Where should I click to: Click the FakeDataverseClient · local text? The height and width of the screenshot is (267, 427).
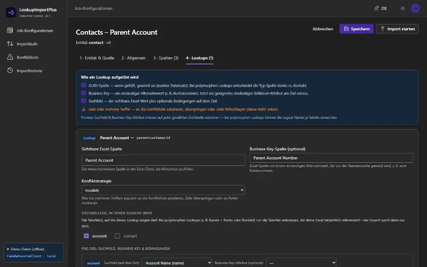[x=31, y=256]
